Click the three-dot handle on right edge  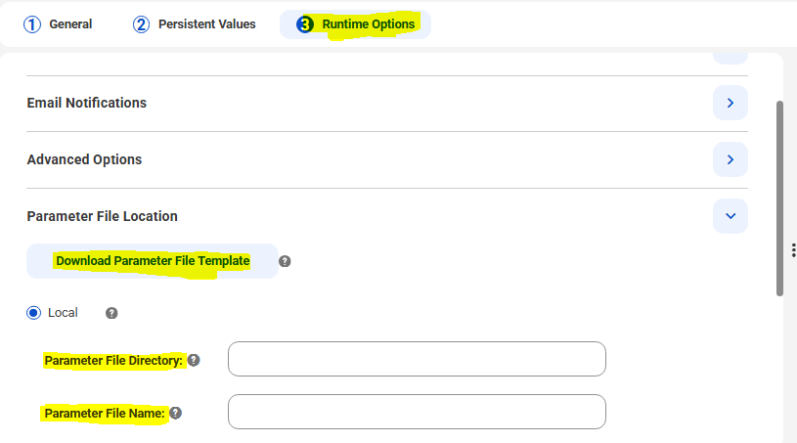tap(792, 250)
